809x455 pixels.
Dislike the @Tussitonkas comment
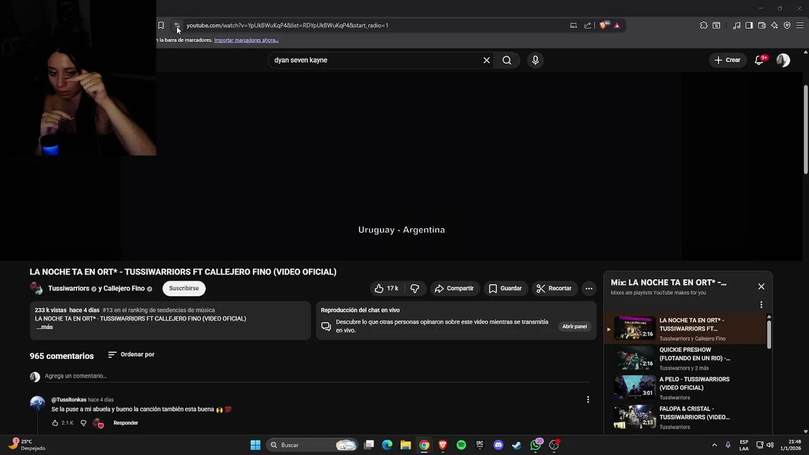point(83,423)
